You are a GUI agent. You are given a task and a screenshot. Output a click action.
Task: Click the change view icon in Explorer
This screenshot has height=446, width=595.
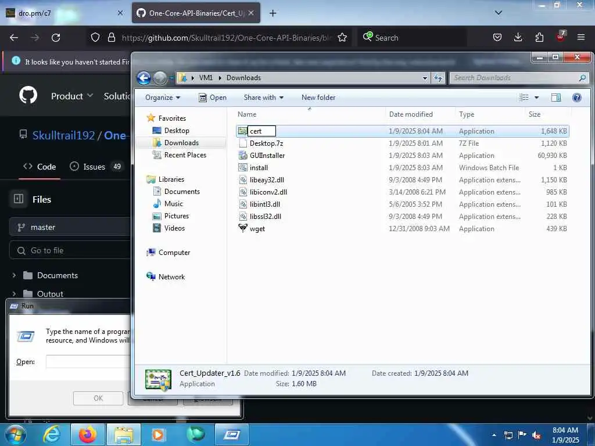coord(524,98)
